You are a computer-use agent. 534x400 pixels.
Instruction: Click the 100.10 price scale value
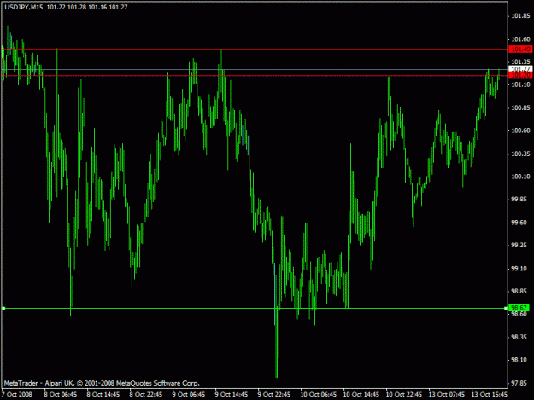(520, 177)
